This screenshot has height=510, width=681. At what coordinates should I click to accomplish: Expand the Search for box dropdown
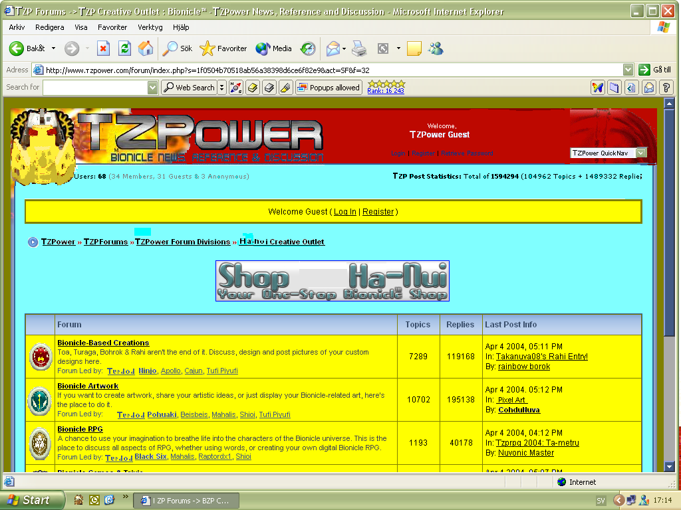coord(153,88)
